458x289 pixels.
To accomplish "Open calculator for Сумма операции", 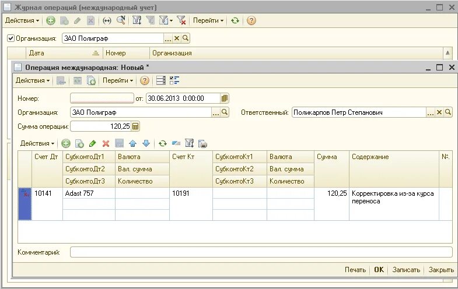I will click(x=135, y=126).
